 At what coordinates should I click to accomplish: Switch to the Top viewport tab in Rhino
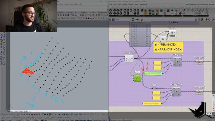(x=16, y=111)
